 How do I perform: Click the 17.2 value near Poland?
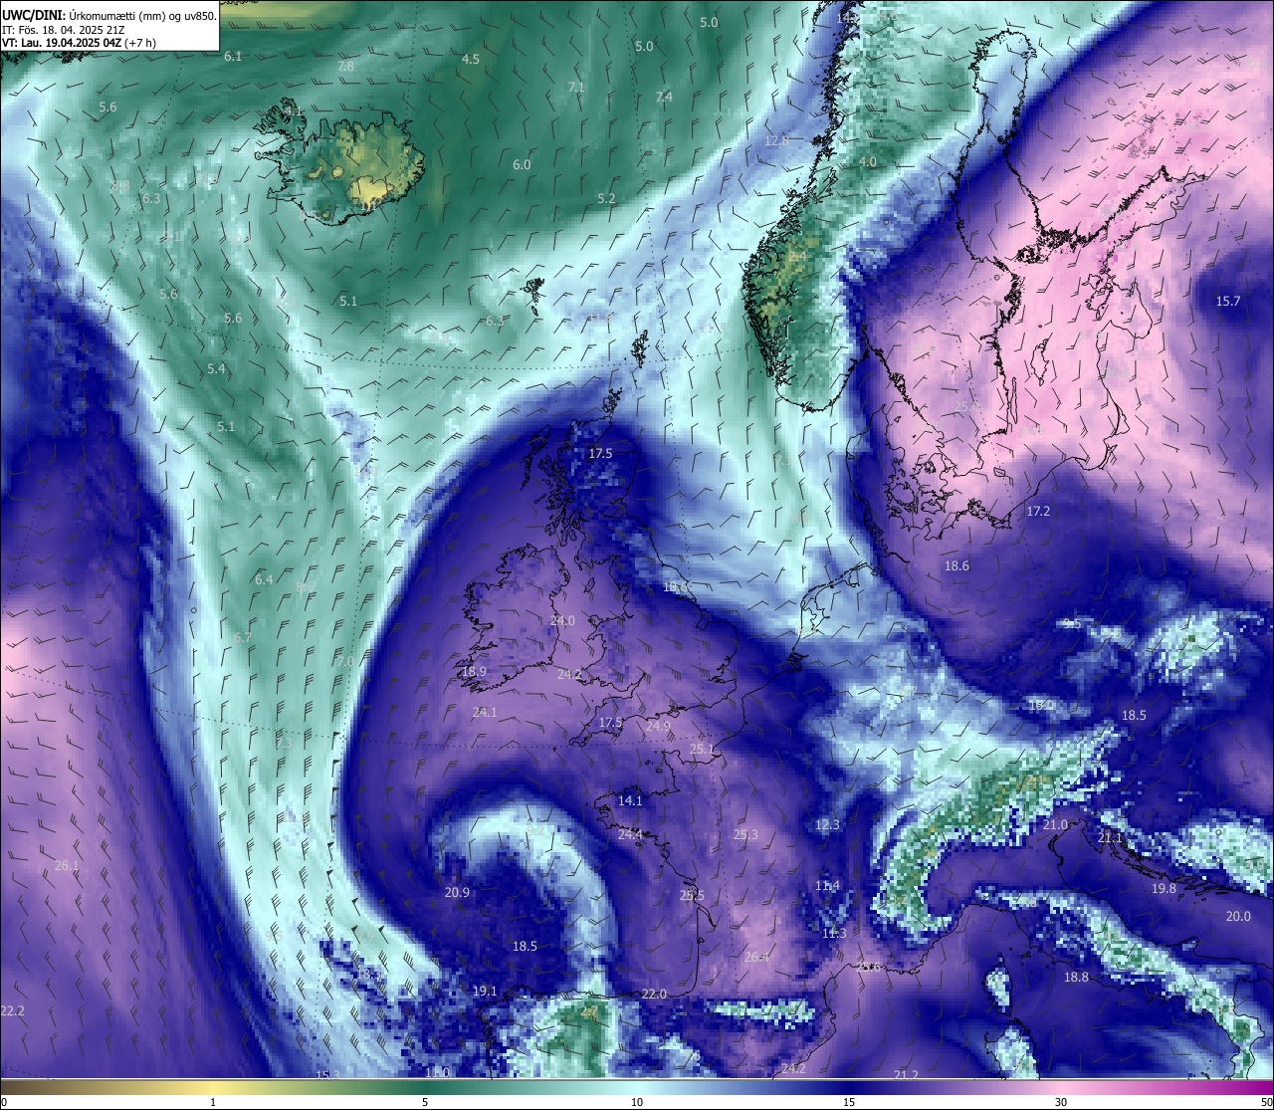1038,511
